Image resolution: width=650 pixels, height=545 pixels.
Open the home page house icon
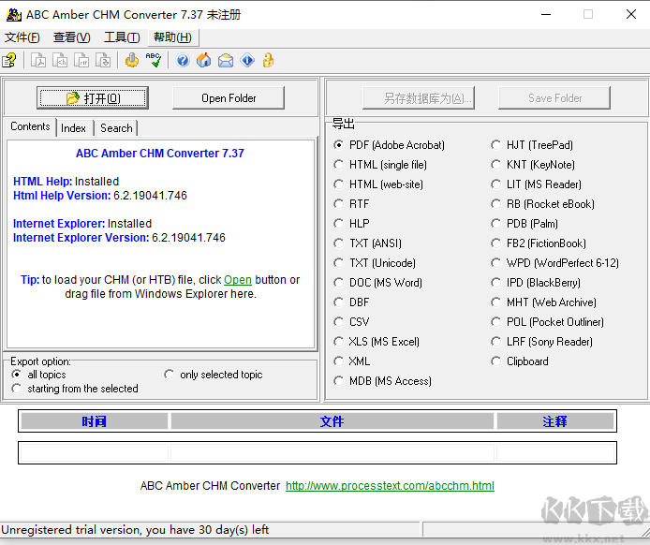[204, 61]
